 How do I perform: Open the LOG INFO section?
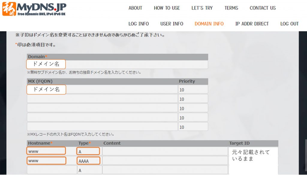[139, 24]
